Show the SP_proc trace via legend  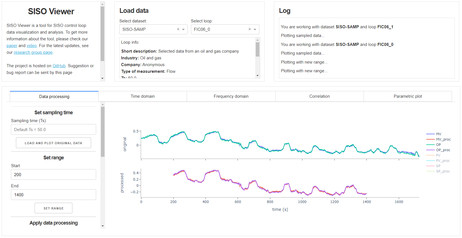point(438,171)
